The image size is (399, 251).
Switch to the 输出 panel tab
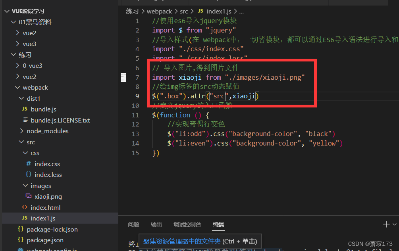tap(156, 224)
